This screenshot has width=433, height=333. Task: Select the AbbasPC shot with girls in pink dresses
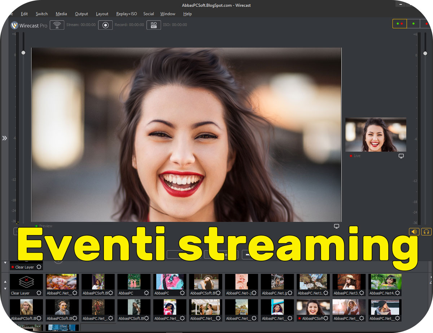pos(134,282)
